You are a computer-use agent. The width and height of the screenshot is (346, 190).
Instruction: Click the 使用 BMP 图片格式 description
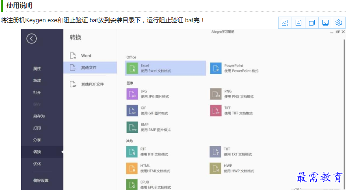156,130
